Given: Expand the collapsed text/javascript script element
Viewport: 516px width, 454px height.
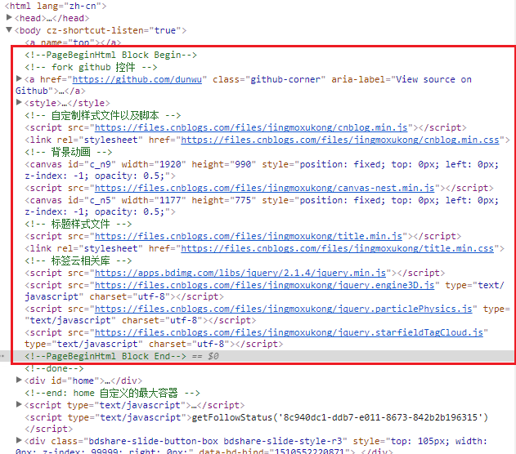Looking at the screenshot, I should tap(19, 404).
